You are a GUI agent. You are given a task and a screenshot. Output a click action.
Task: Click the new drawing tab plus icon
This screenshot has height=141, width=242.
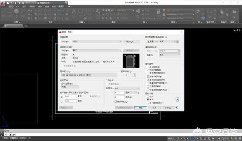coord(26,26)
